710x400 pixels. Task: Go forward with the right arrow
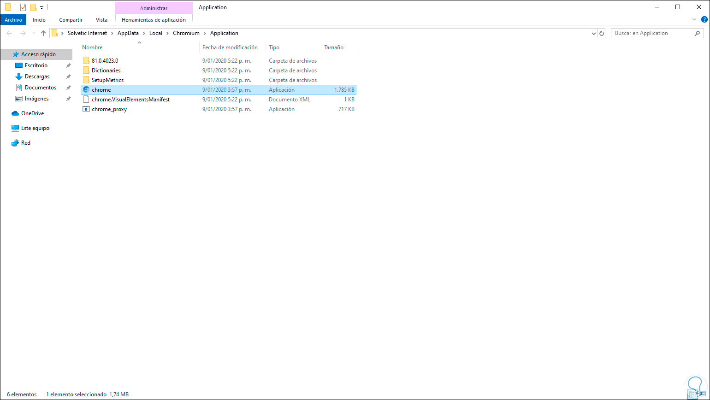[23, 33]
